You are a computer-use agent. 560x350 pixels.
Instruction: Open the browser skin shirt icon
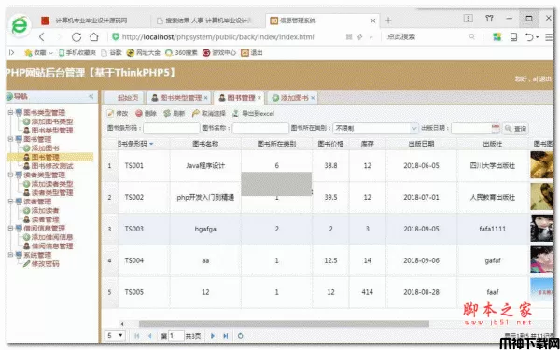[x=489, y=19]
